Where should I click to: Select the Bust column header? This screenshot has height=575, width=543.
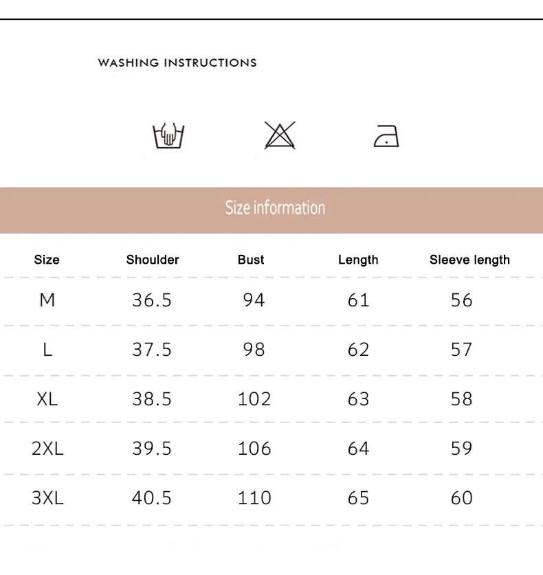[x=251, y=260]
